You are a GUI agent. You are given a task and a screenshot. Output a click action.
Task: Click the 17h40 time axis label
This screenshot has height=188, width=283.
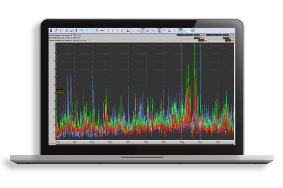[182, 142]
